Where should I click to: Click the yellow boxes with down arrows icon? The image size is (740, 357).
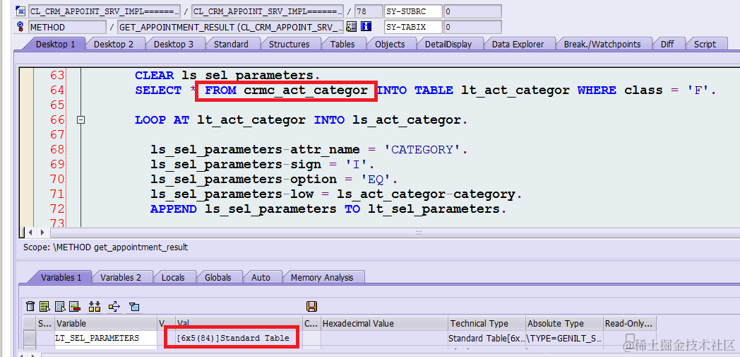(95, 307)
